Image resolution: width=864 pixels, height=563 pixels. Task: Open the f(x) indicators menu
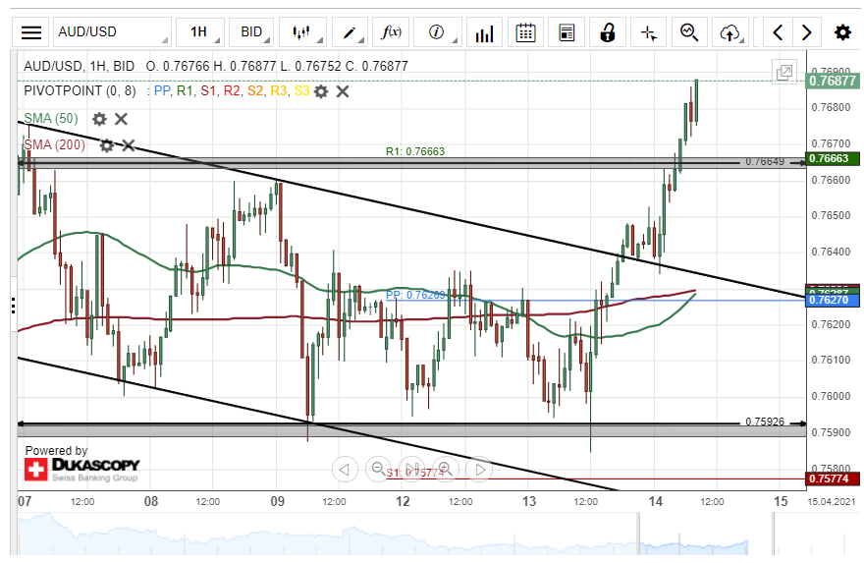click(x=391, y=32)
